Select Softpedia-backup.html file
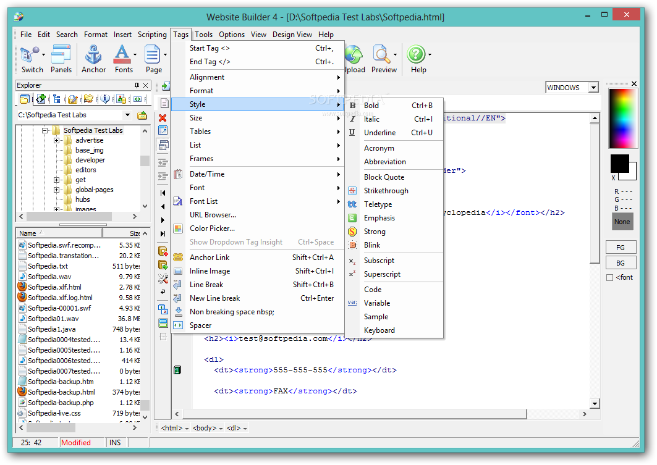 [61, 392]
